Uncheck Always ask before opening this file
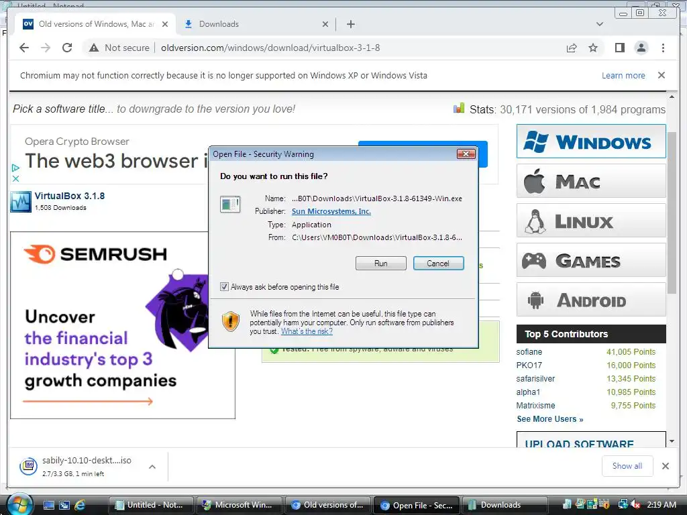The width and height of the screenshot is (687, 515). [224, 287]
